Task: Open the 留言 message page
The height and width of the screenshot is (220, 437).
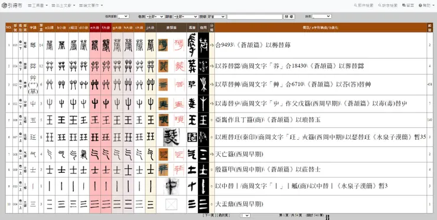Action: (408, 5)
